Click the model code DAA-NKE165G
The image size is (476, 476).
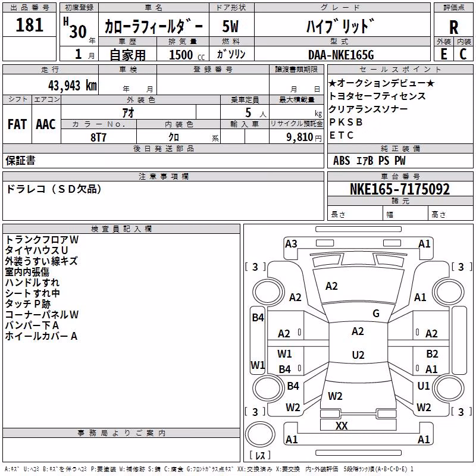coord(341,55)
